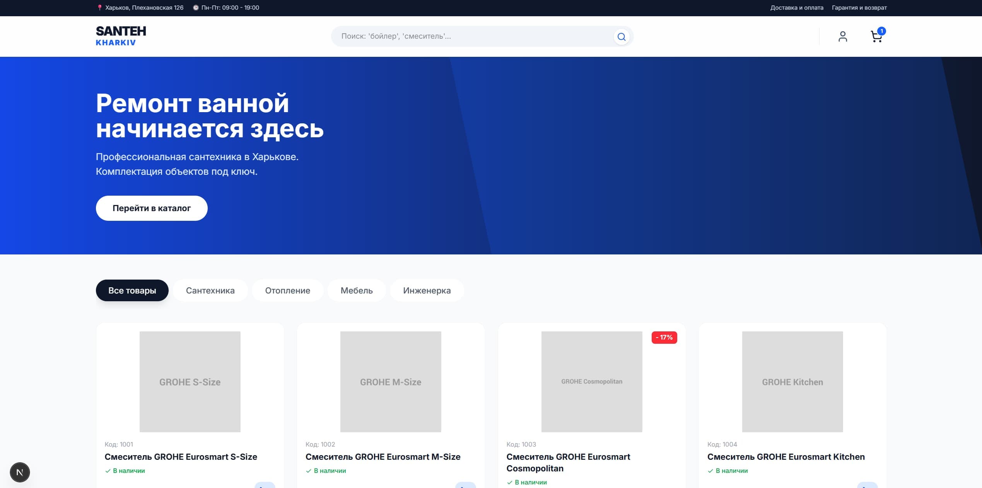Screen dimensions: 982x488
Task: Click 'В наличии' under the Cosmopolitan product
Action: 527,482
